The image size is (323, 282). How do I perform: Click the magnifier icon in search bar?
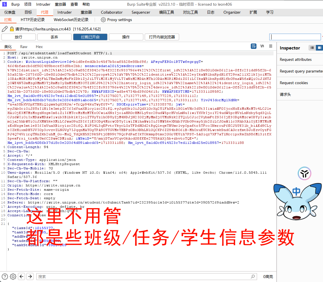253,277
